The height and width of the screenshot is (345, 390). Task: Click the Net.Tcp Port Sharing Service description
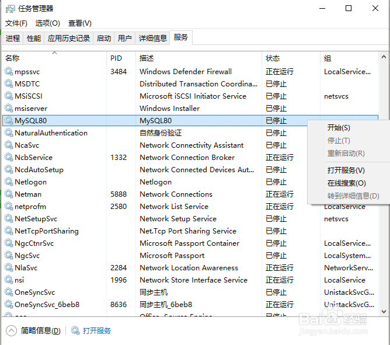(x=188, y=231)
